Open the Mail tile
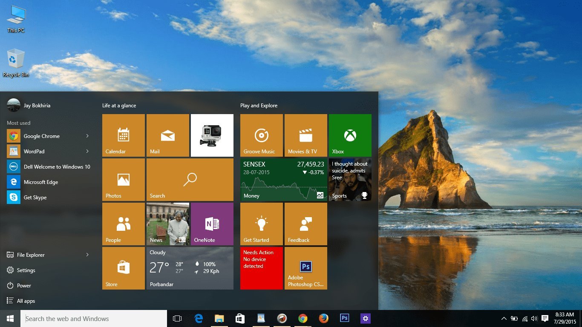582x327 pixels. pyautogui.click(x=167, y=135)
